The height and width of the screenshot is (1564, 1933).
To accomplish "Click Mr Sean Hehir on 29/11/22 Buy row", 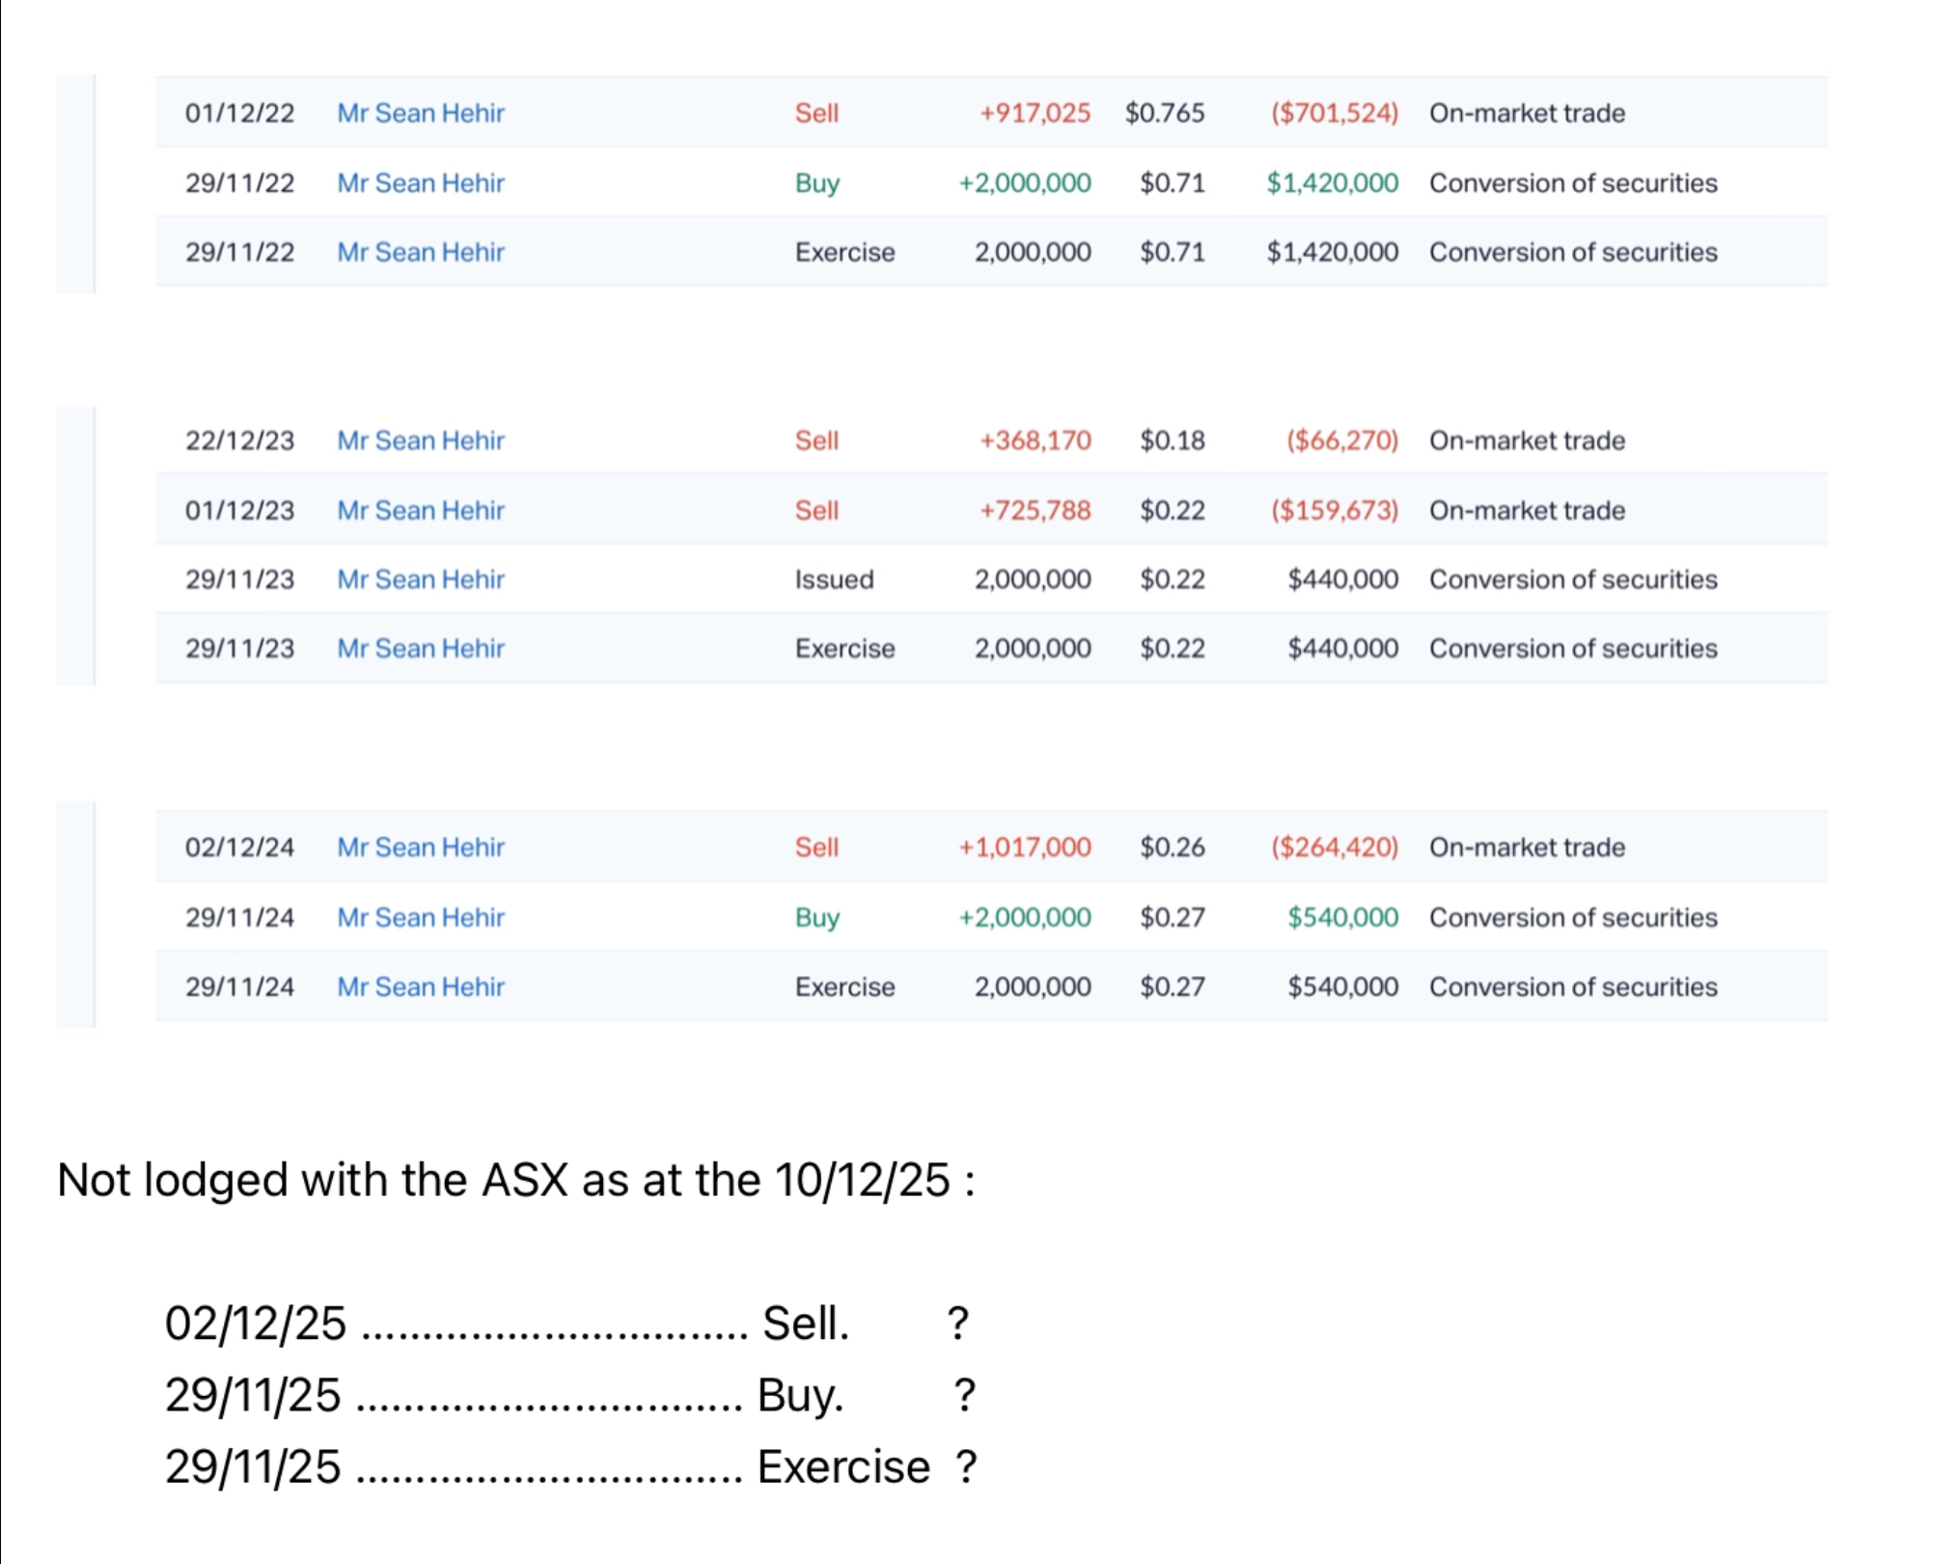I will point(420,182).
